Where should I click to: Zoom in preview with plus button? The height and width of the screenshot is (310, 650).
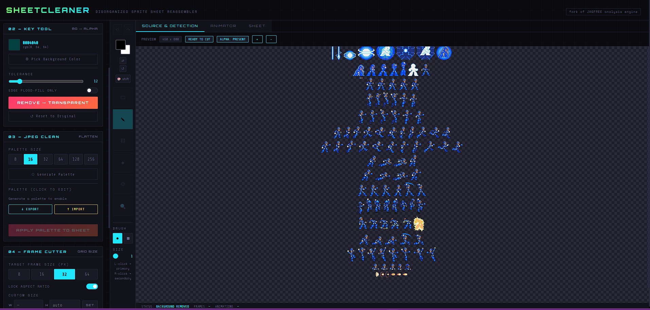pos(257,39)
